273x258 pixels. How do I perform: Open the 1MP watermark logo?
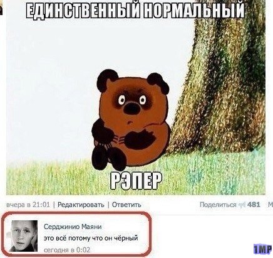tap(263, 249)
